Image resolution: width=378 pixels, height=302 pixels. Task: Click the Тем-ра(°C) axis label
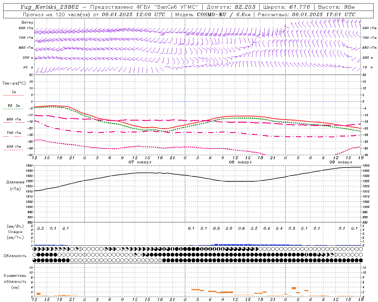[14, 83]
